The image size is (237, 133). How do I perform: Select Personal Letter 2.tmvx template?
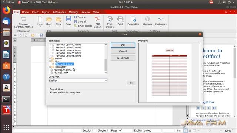point(68,45)
